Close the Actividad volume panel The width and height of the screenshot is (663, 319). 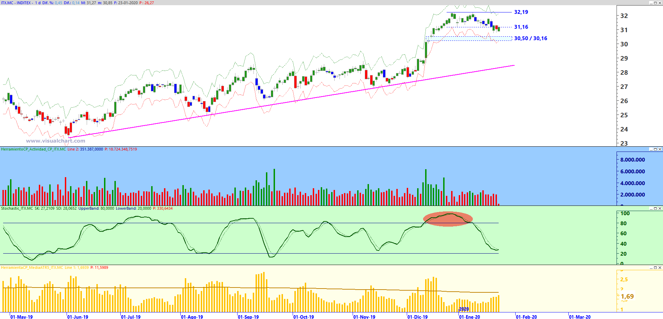click(660, 149)
